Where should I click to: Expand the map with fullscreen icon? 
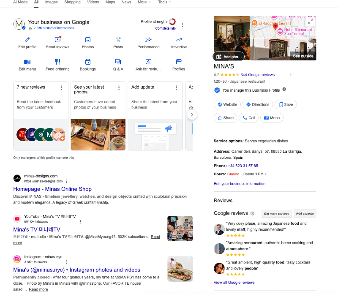(x=311, y=22)
